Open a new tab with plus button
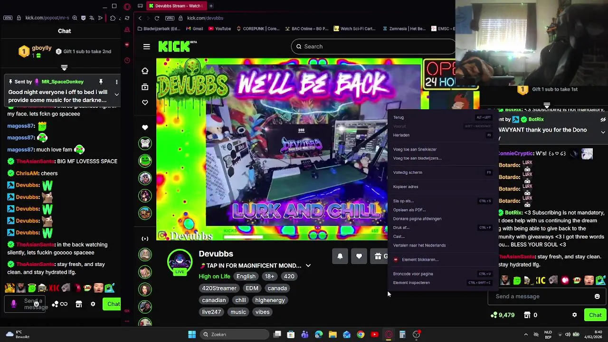 pyautogui.click(x=211, y=6)
